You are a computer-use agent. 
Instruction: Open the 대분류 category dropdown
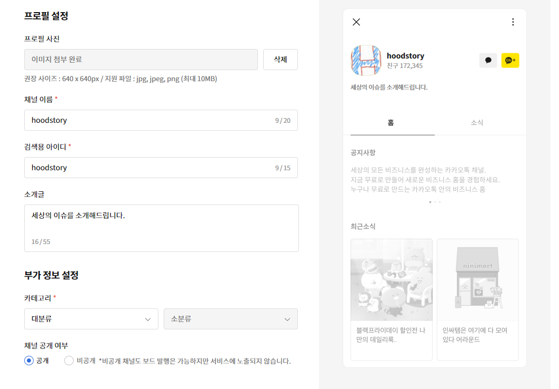pos(91,319)
